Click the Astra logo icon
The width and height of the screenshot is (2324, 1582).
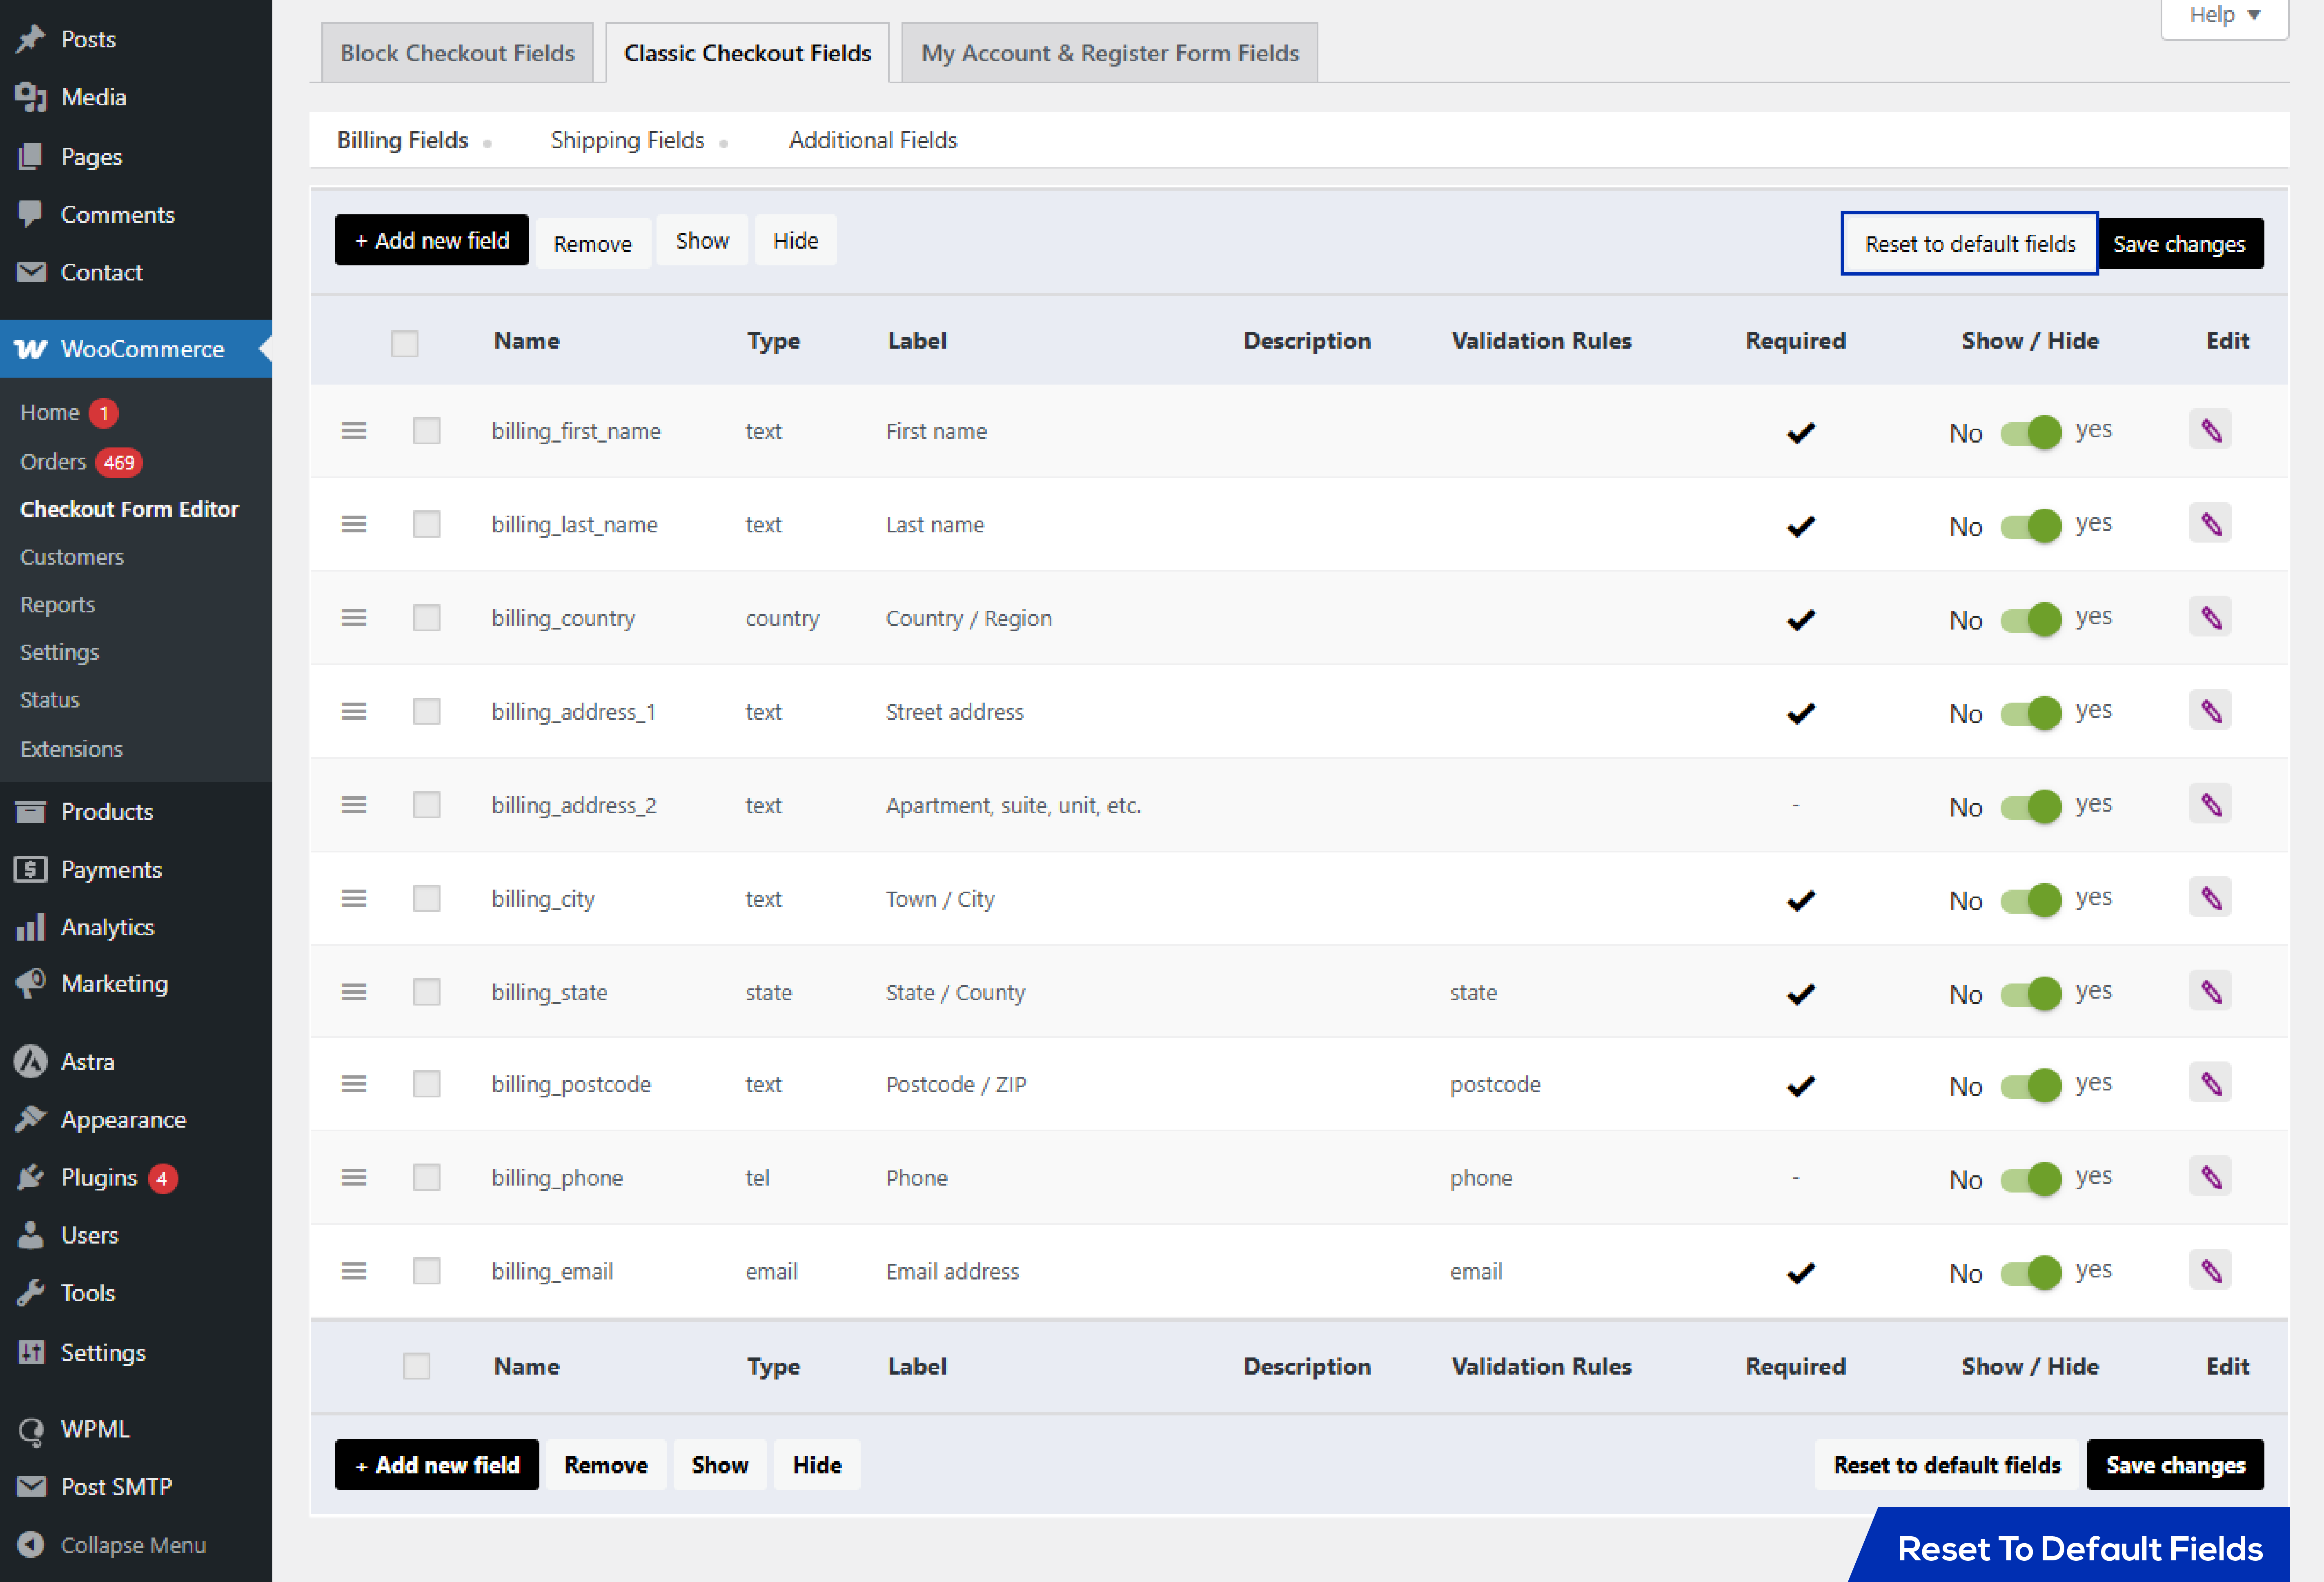point(31,1061)
